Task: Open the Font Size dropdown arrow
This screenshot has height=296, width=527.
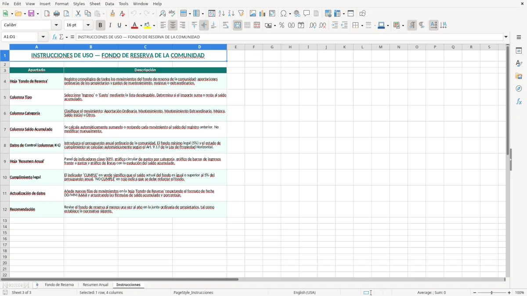Action: click(88, 25)
